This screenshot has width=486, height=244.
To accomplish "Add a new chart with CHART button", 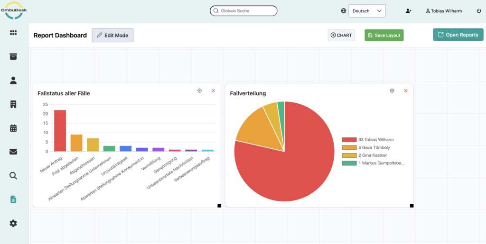I will point(341,35).
